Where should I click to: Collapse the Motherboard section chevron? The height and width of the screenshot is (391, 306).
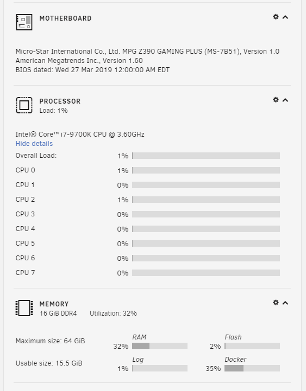285,17
